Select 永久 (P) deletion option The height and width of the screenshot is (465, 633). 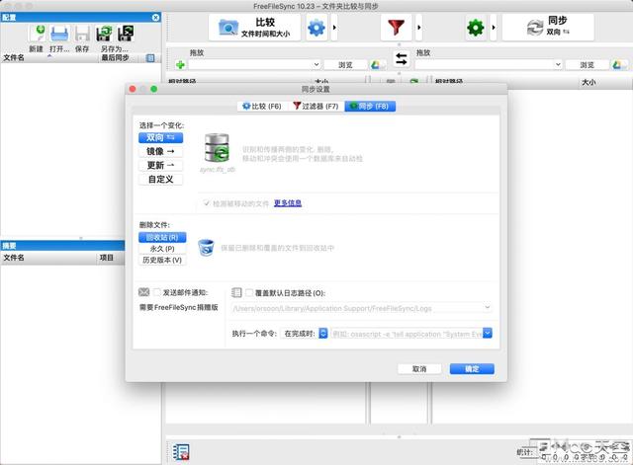pos(162,249)
